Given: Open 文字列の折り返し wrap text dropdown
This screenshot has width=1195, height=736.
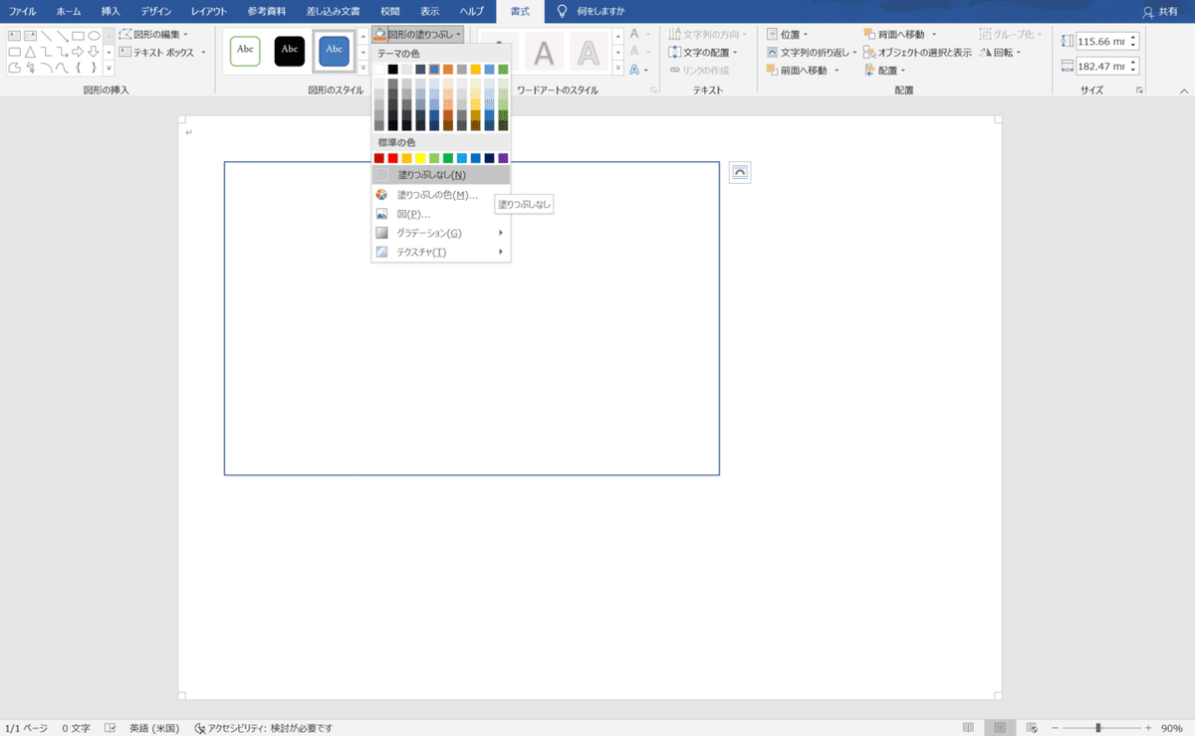Looking at the screenshot, I should [812, 52].
